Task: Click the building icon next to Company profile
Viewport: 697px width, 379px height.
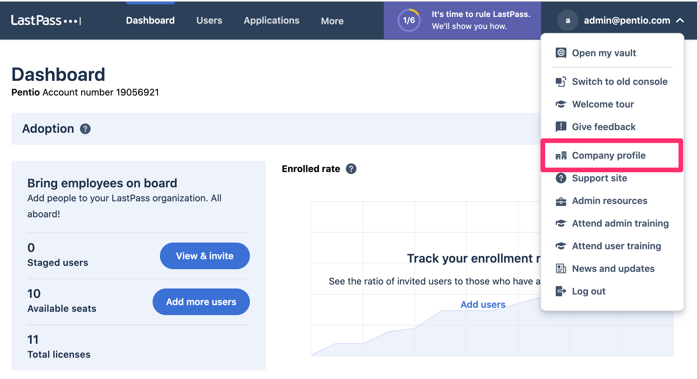Action: tap(561, 155)
